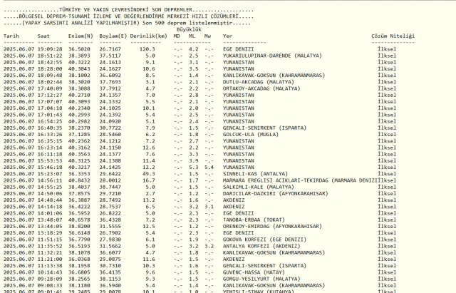Click the 'Çözüm Niteliği' column header
456x293 pixels.
click(393, 36)
